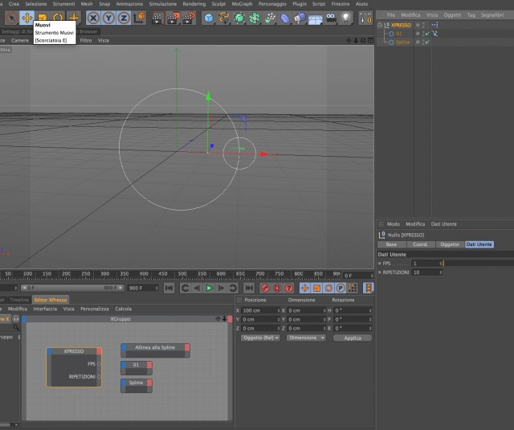Click the record active objects key icon
The height and width of the screenshot is (430, 514).
265,289
